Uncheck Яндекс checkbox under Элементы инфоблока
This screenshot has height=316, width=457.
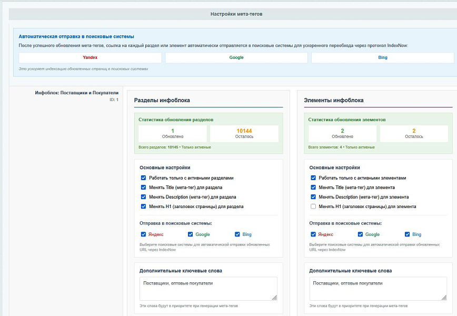coord(313,234)
